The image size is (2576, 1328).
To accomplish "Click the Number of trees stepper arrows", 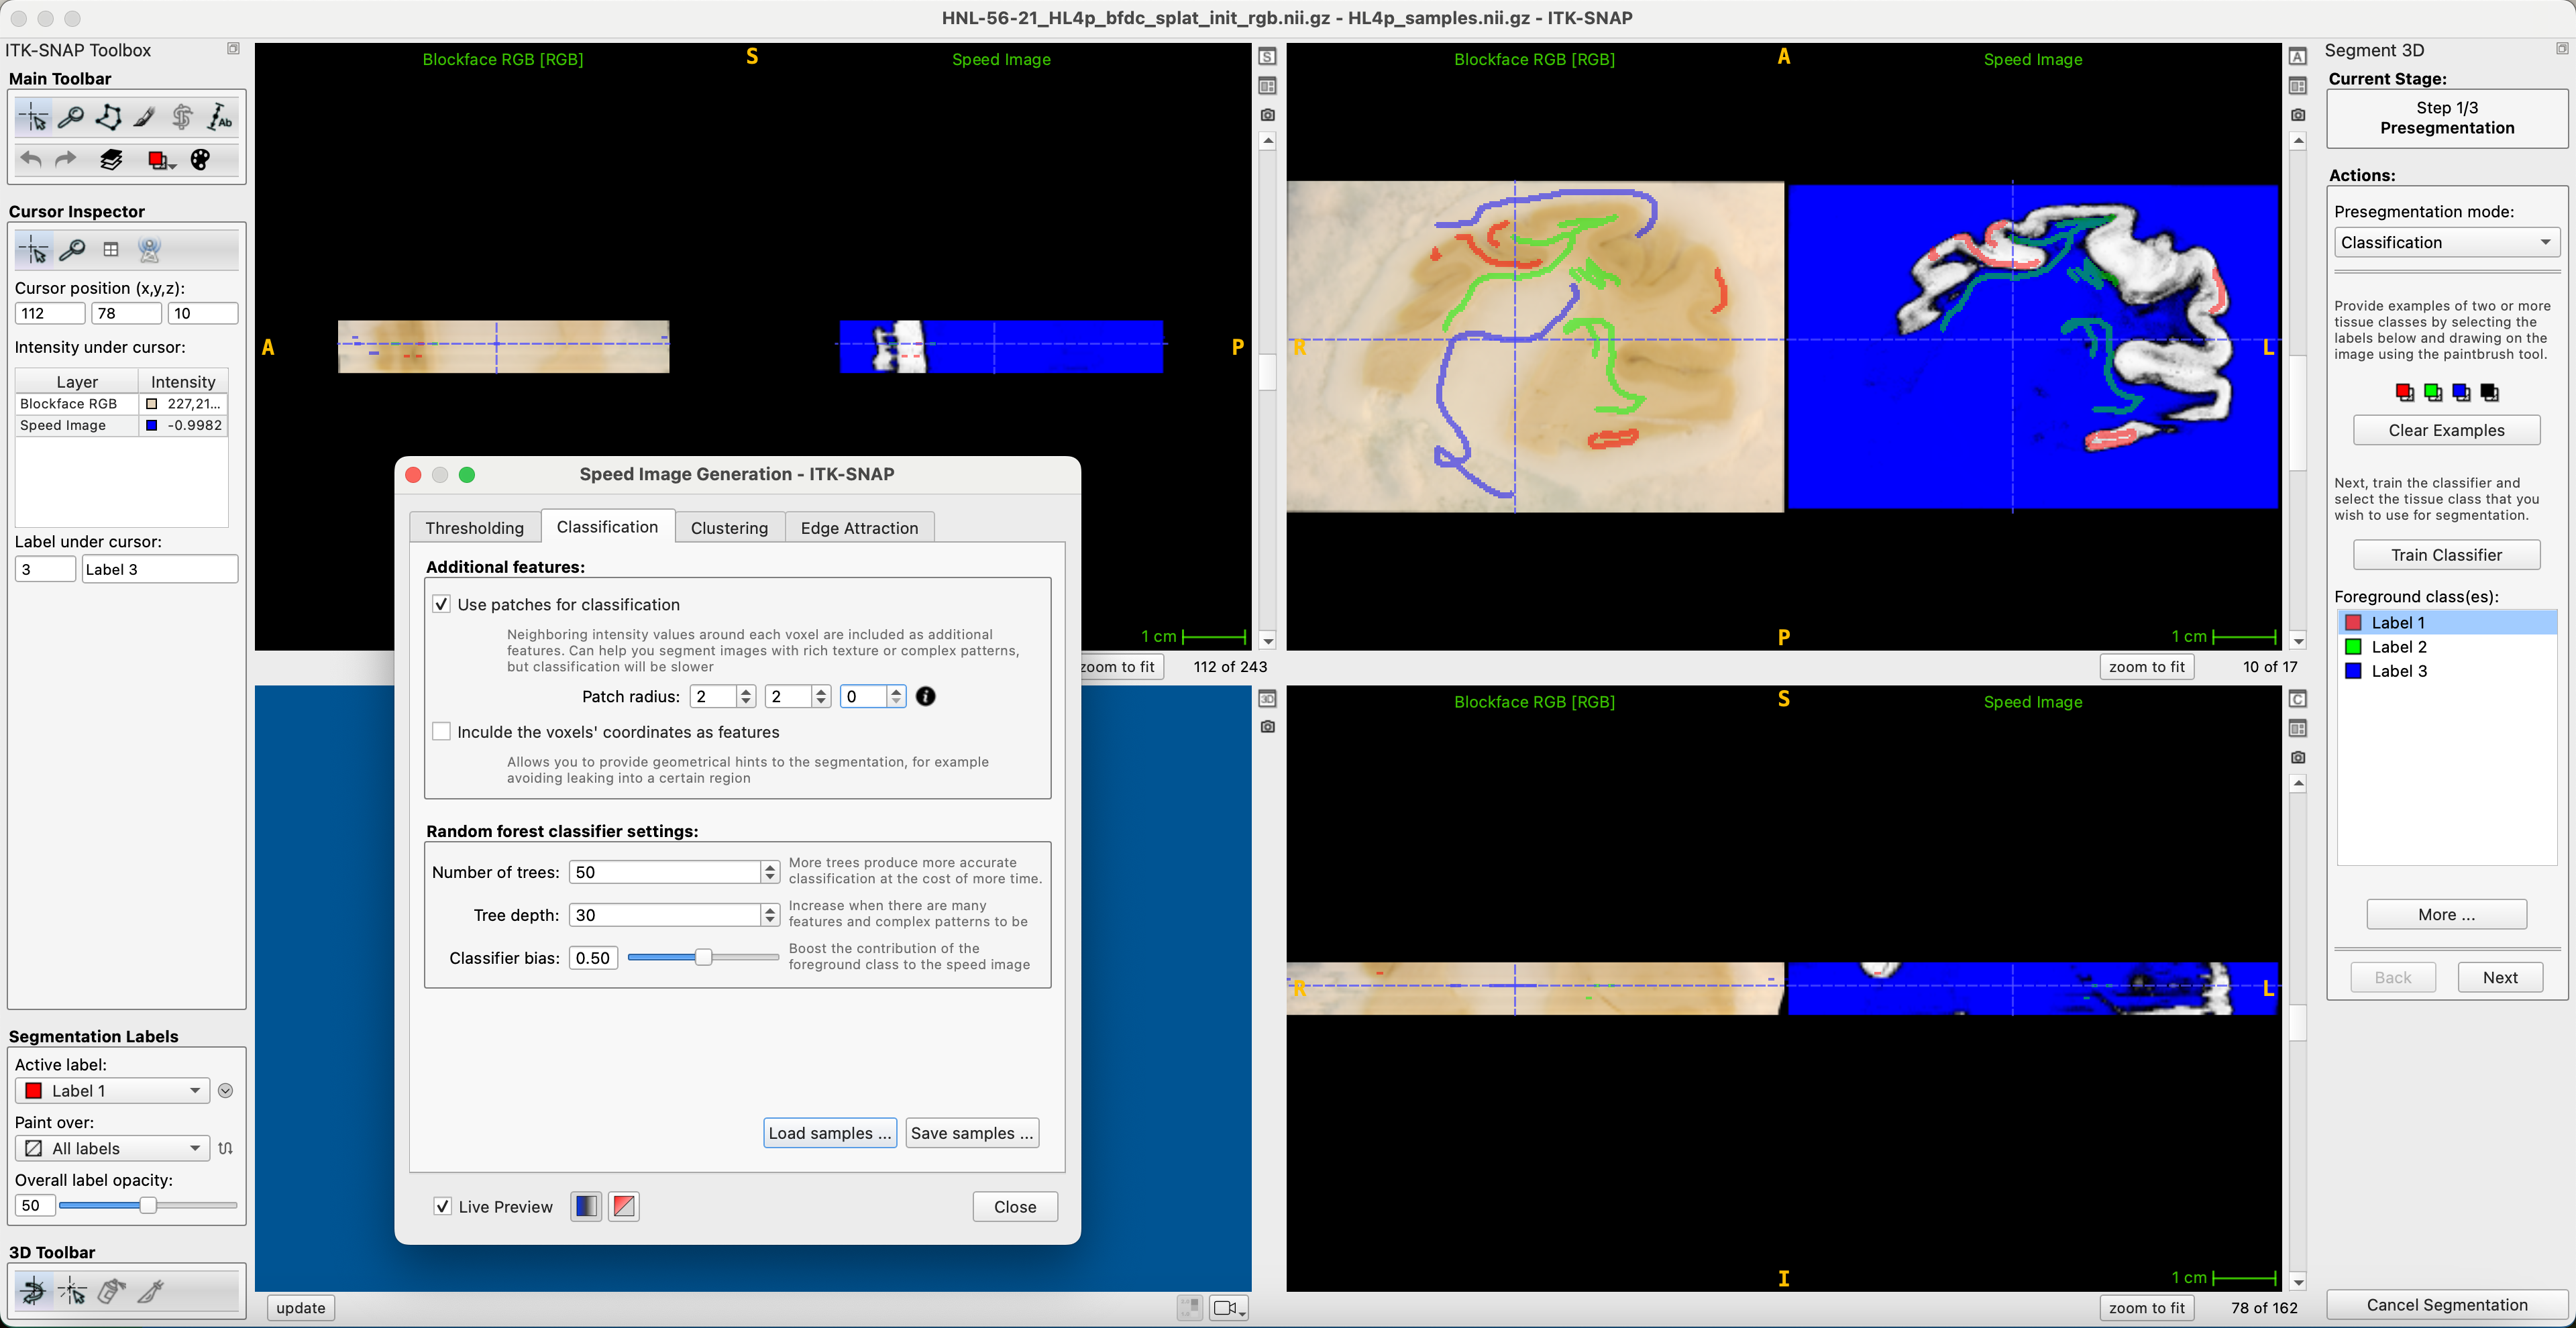I will 770,872.
